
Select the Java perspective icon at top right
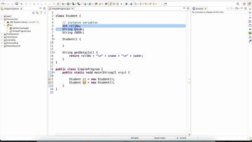coord(249,4)
